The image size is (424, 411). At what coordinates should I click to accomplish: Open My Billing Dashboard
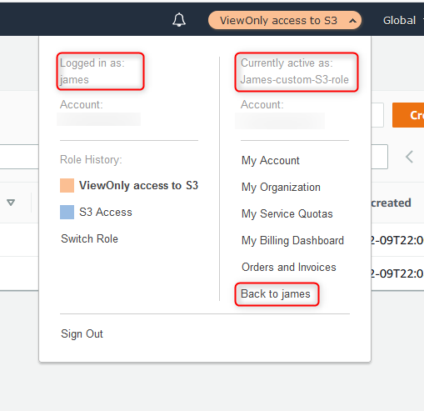tap(292, 240)
